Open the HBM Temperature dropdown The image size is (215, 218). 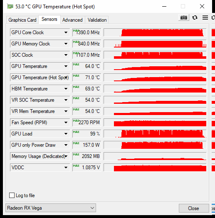(x=66, y=89)
